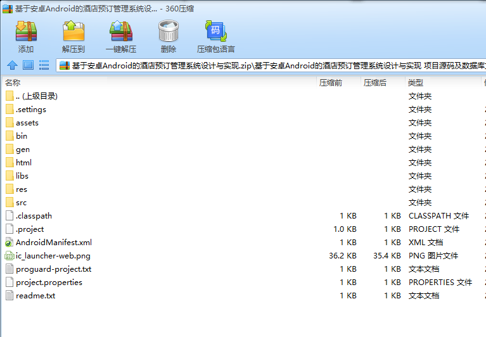
Task: Click the .classpath file icon
Action: (x=10, y=215)
